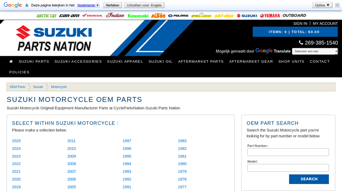Viewport: 342px width, 192px height.
Task: Select model year 1980
Action: point(183,164)
